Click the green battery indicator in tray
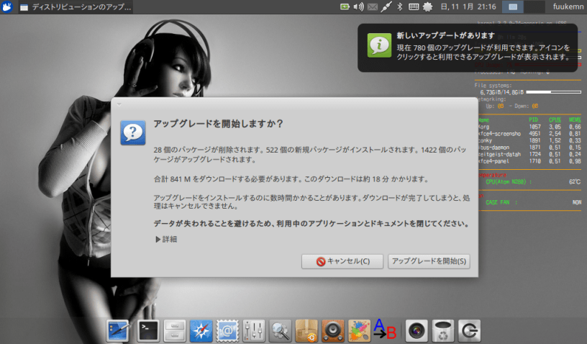The image size is (587, 344). 345,6
